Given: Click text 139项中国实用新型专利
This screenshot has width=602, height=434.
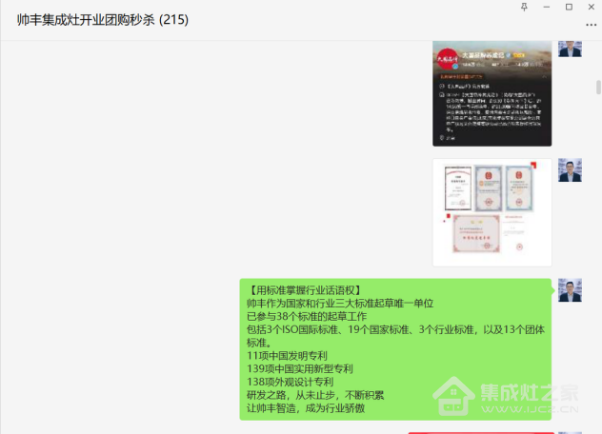Looking at the screenshot, I should pos(300,368).
